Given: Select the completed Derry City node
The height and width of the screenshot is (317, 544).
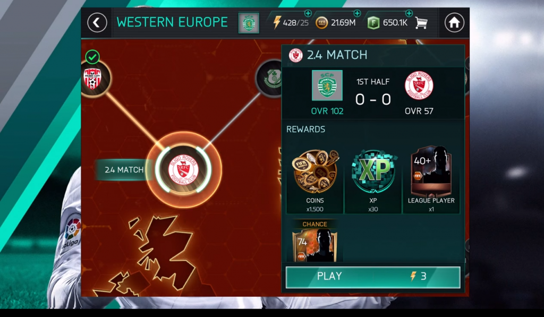Looking at the screenshot, I should [x=93, y=78].
